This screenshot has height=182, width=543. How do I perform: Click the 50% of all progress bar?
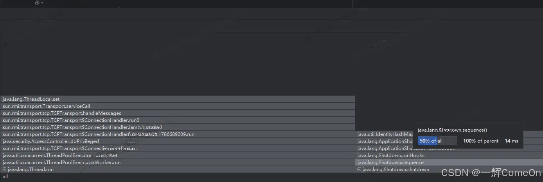click(x=437, y=141)
